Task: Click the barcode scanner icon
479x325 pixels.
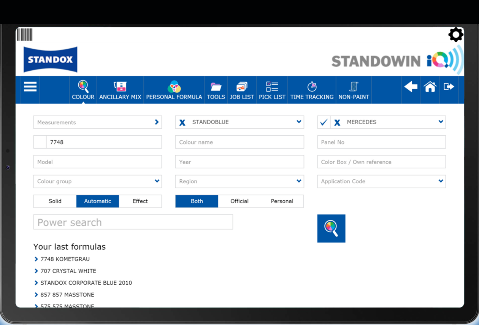Action: point(25,35)
